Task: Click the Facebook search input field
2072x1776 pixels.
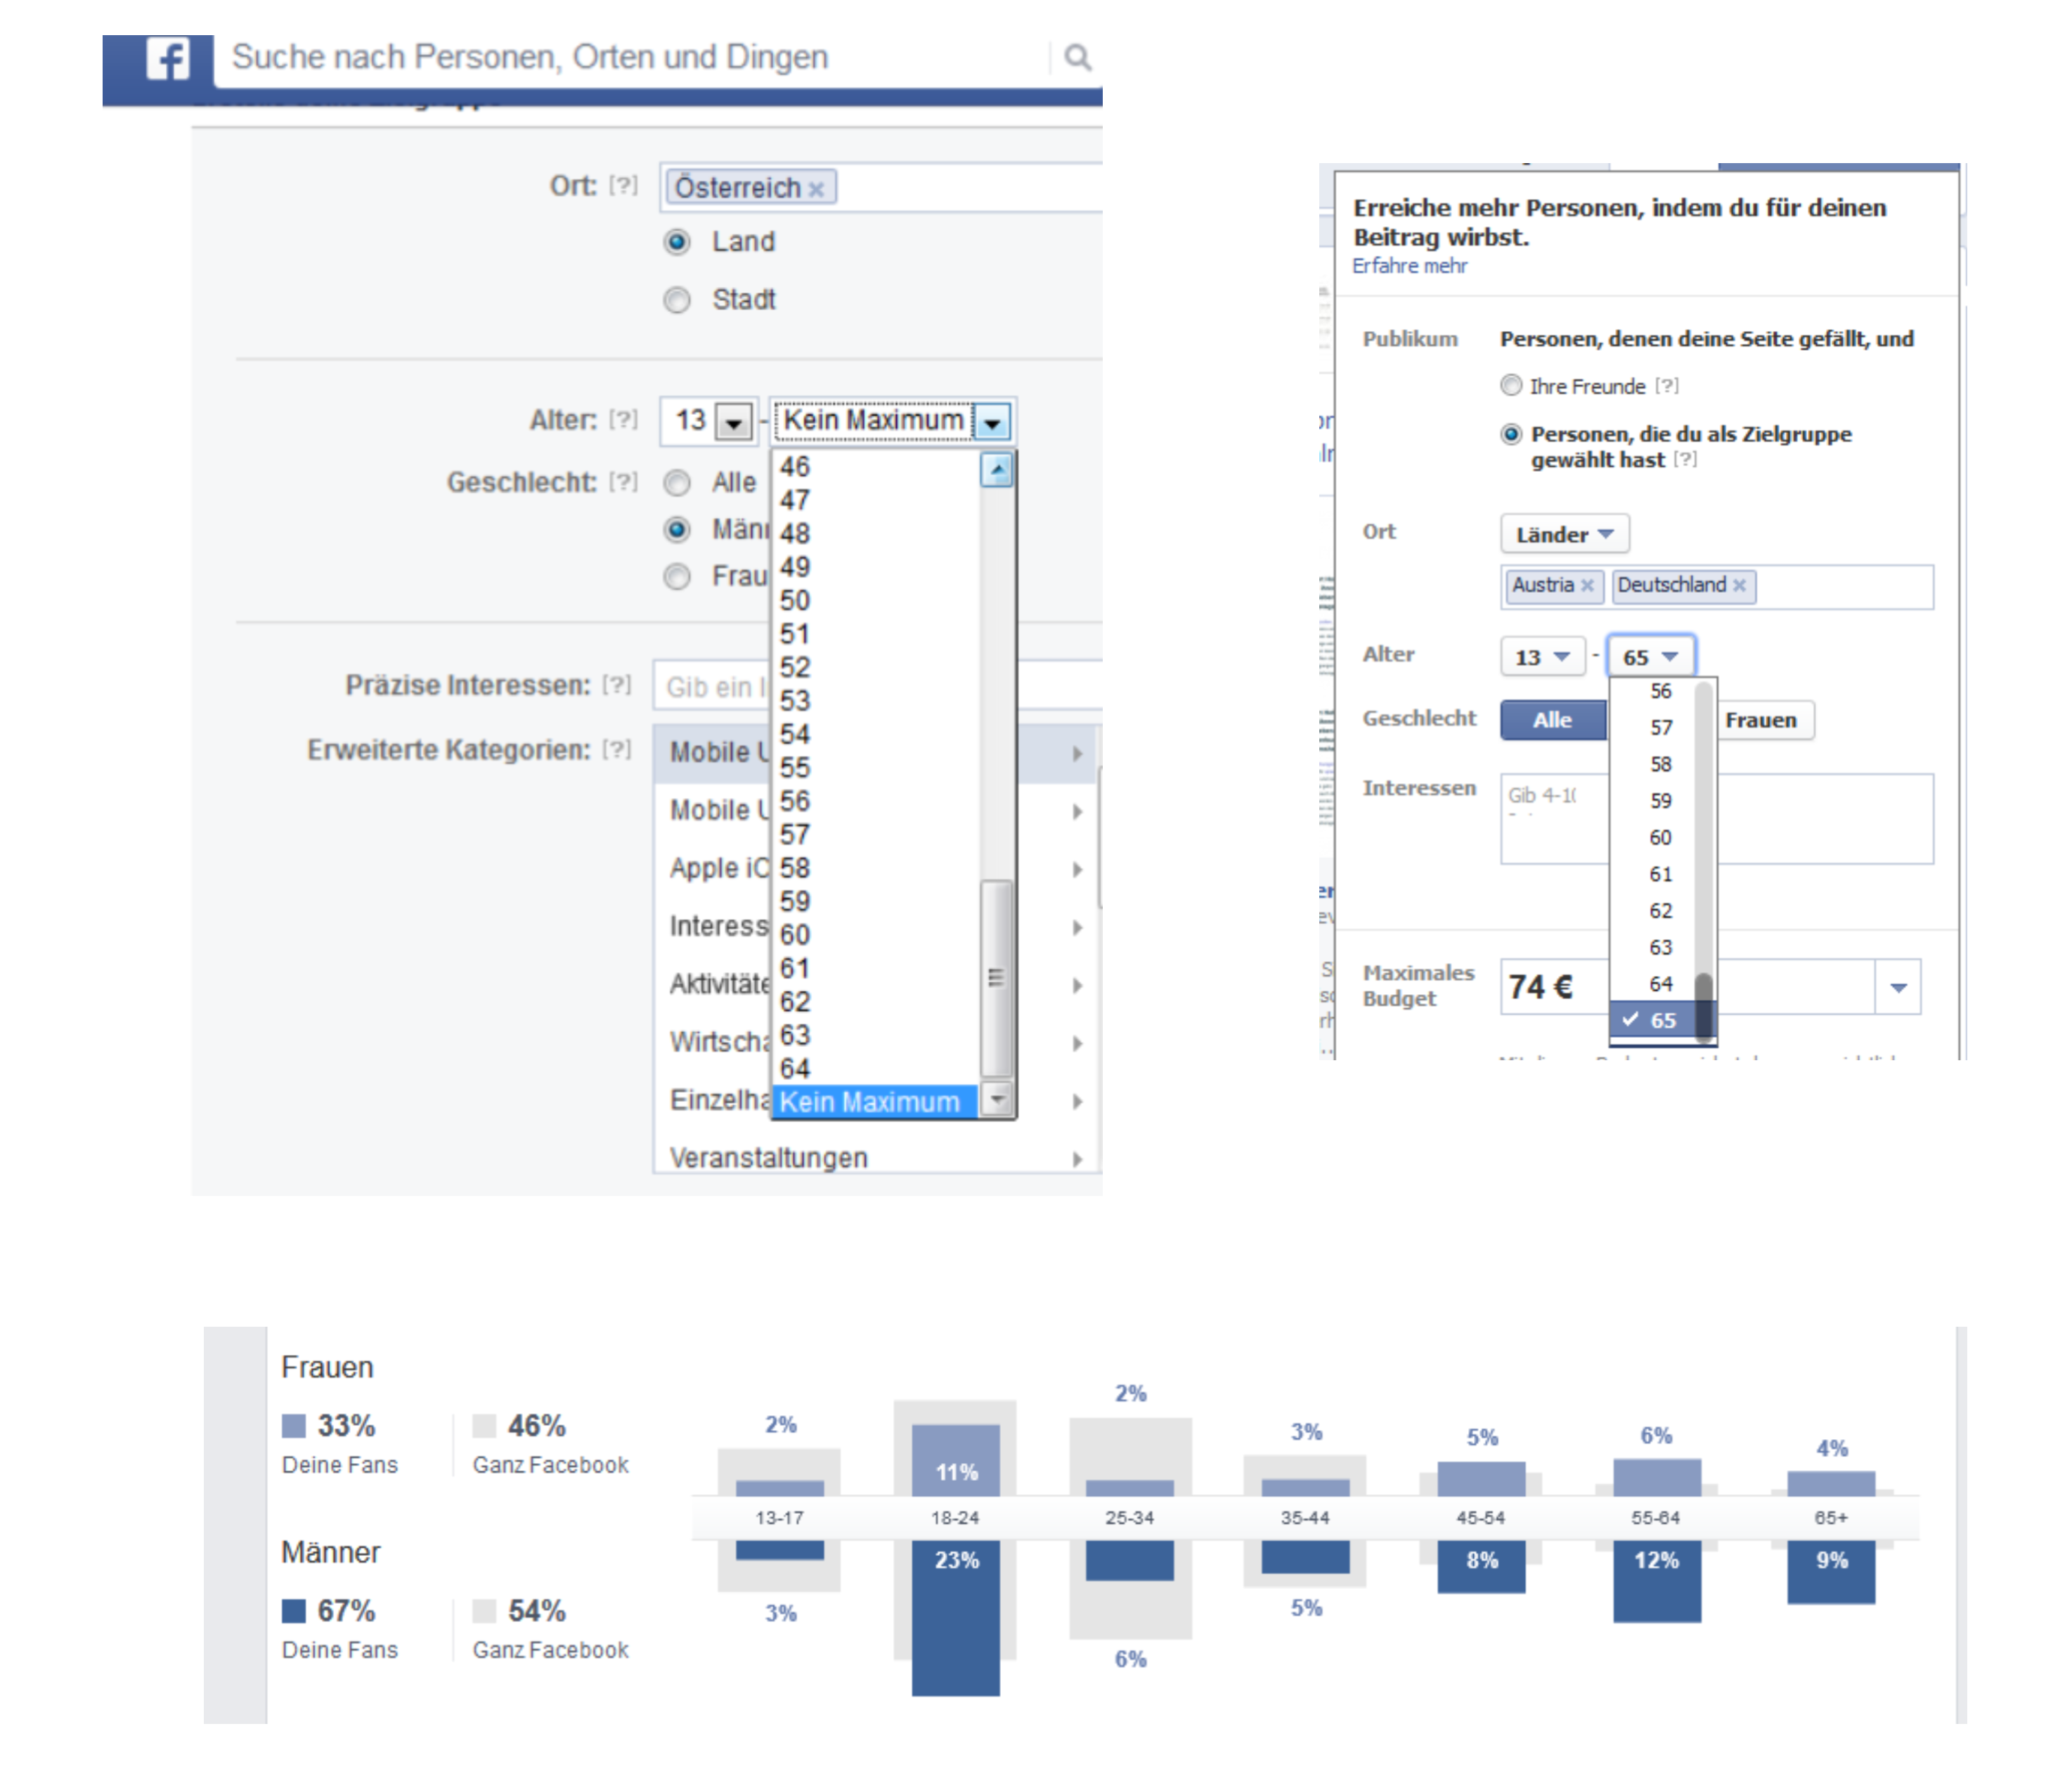Action: [630, 57]
